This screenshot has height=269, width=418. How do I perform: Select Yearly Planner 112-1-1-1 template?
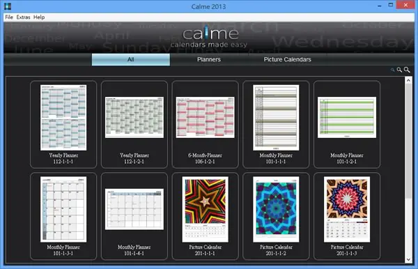(63, 125)
